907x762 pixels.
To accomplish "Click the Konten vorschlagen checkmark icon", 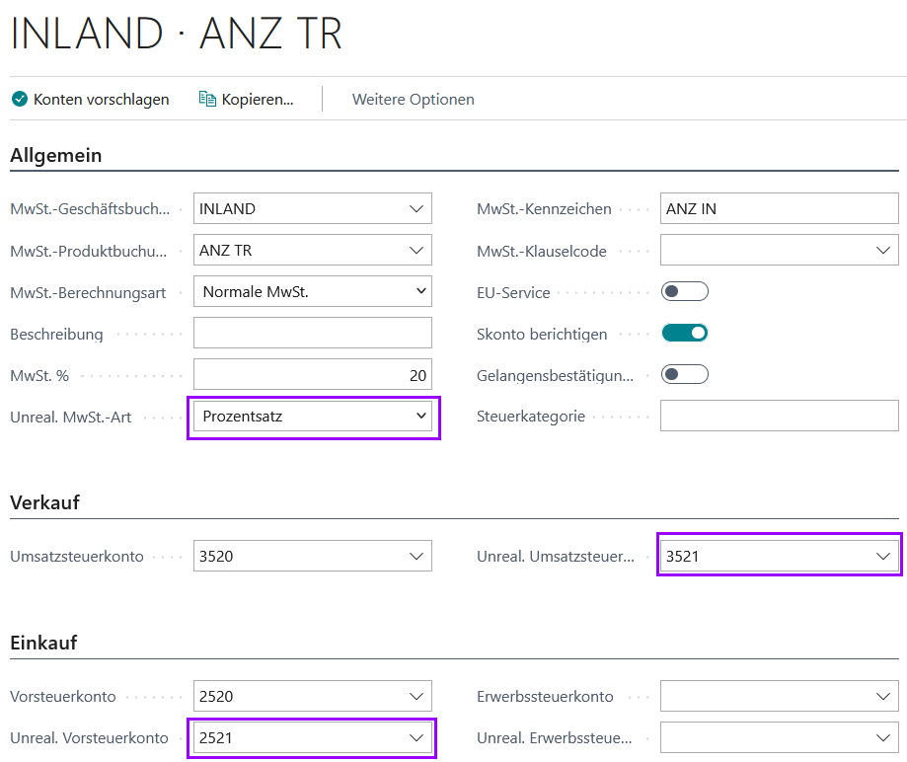I will point(20,99).
